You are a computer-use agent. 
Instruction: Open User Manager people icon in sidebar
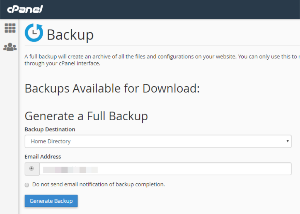pos(10,47)
